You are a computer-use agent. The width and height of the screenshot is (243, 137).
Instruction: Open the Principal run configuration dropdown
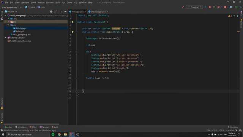[x=194, y=7]
